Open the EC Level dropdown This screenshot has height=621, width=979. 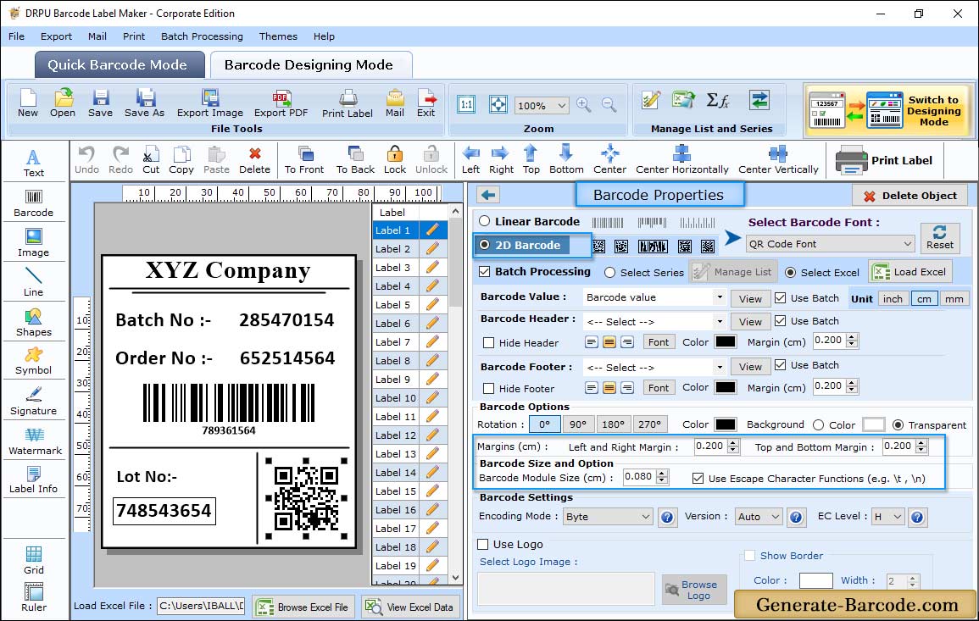point(887,517)
